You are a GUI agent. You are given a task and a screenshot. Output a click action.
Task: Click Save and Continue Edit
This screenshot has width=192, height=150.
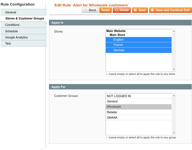tap(170, 10)
